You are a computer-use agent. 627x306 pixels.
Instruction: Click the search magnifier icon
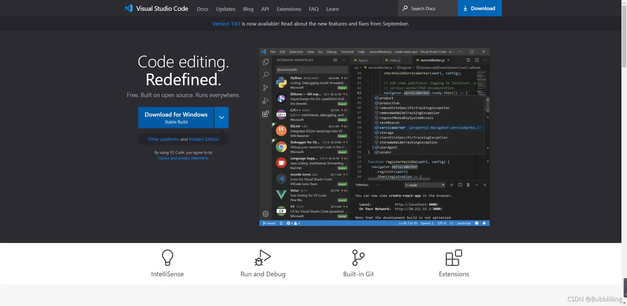tap(405, 8)
